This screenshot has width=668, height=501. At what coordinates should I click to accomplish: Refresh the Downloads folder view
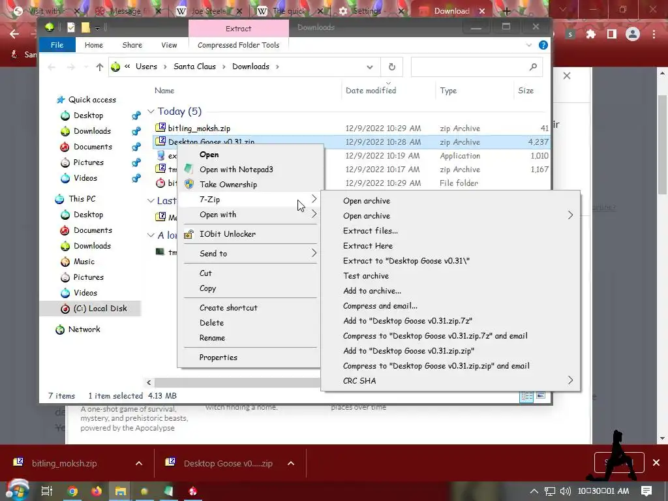pos(392,67)
